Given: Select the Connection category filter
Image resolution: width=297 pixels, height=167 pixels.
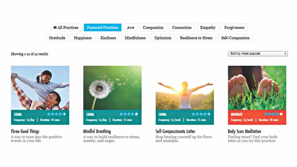Looking at the screenshot, I should coord(182,28).
